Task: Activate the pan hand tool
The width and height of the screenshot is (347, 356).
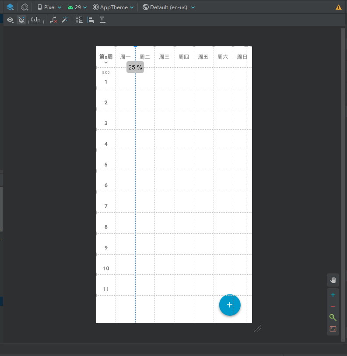Action: click(x=333, y=280)
